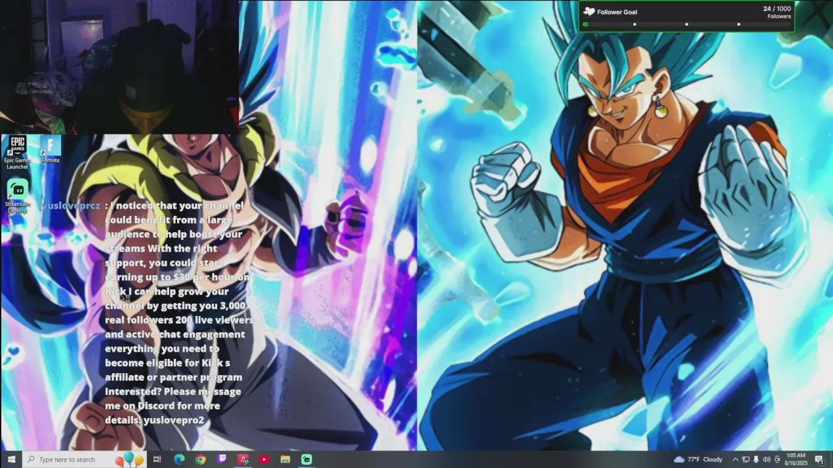Screen dimensions: 833x468
Task: Open the clock showing 1:05 AM
Action: pyautogui.click(x=796, y=460)
